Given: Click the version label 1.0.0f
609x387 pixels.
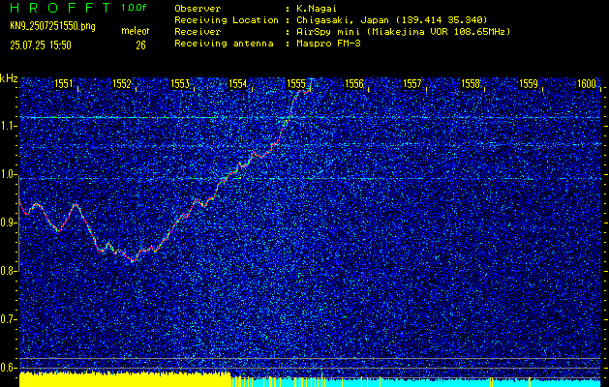Looking at the screenshot, I should (134, 8).
